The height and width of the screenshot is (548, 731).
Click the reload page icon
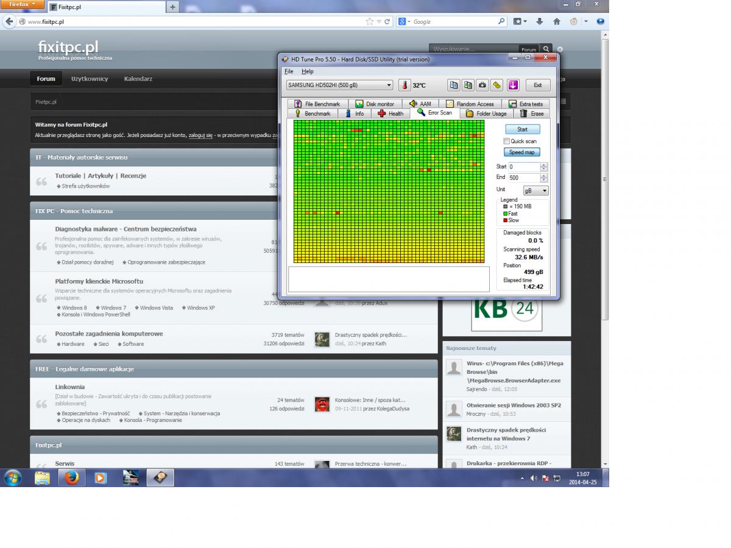[x=387, y=21]
